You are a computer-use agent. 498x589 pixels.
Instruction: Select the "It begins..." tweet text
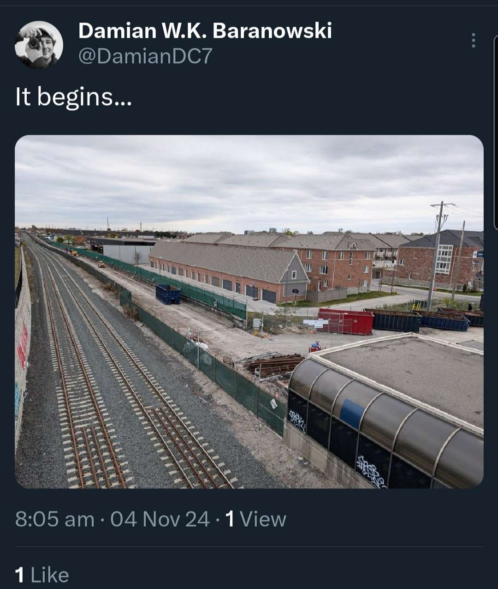click(73, 97)
